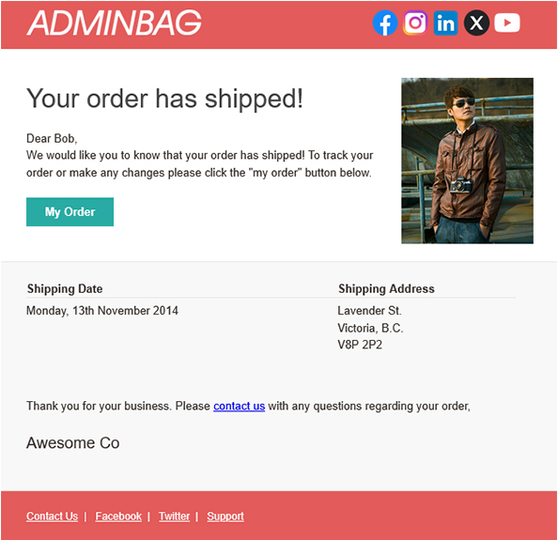Open the Instagram icon in the header
The image size is (558, 540).
(x=415, y=23)
